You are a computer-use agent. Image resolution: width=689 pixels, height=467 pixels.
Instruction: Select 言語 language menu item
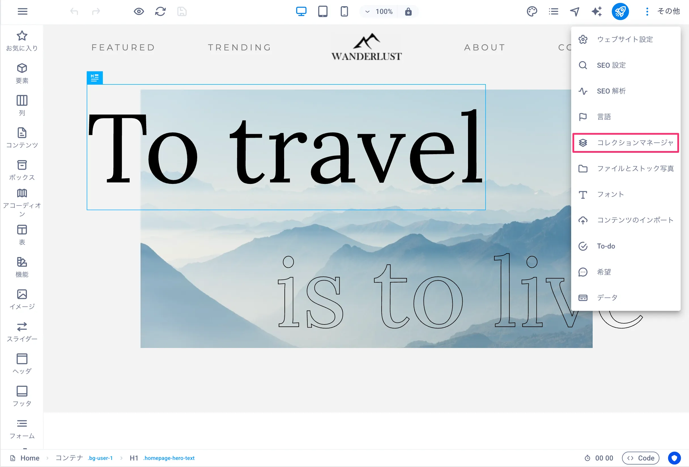626,117
